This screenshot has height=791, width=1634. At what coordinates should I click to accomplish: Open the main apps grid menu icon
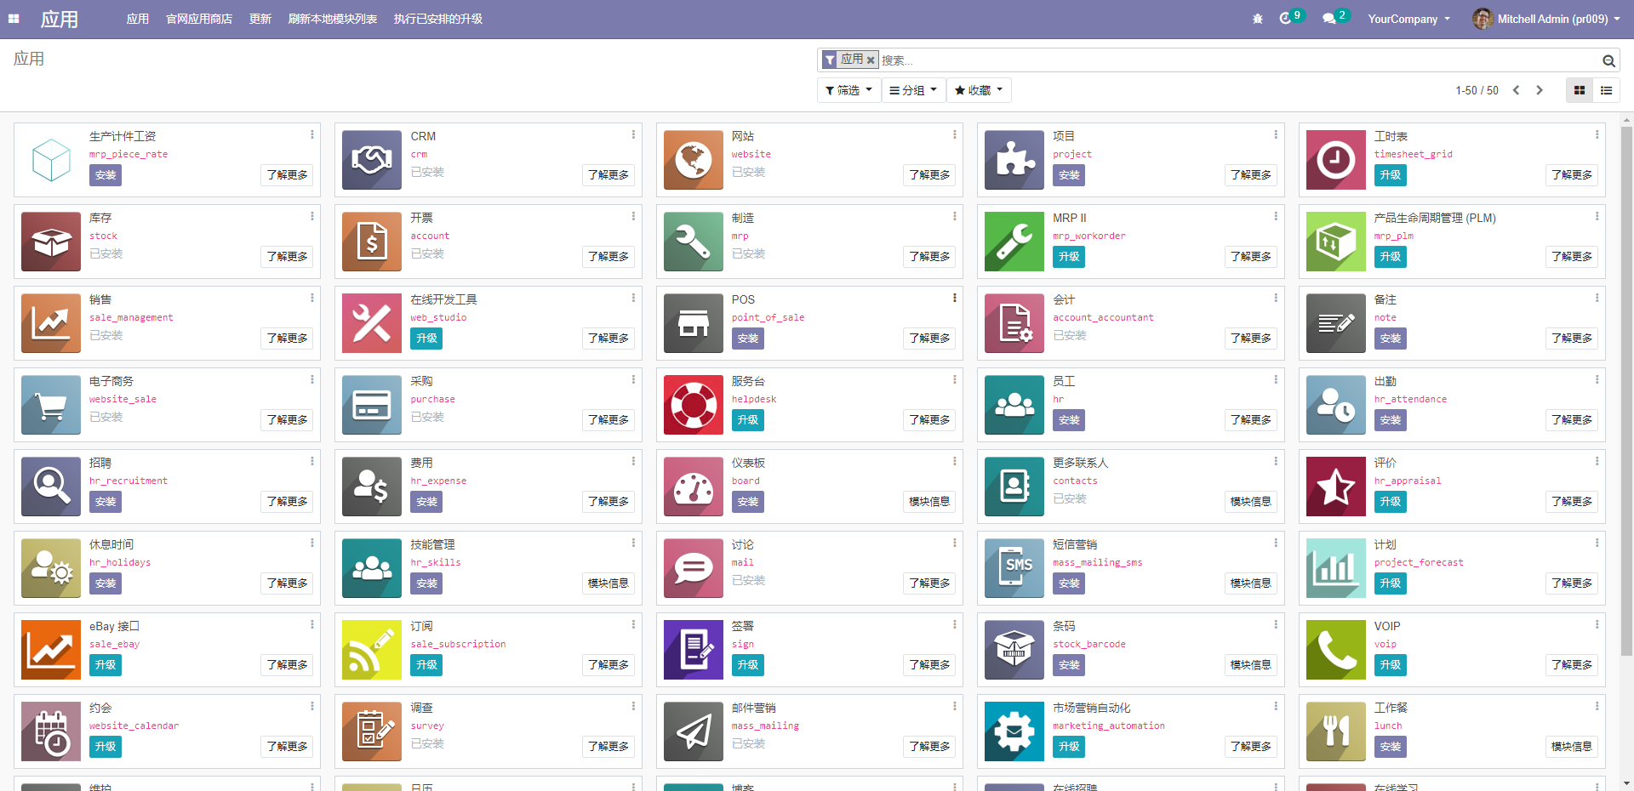[14, 19]
